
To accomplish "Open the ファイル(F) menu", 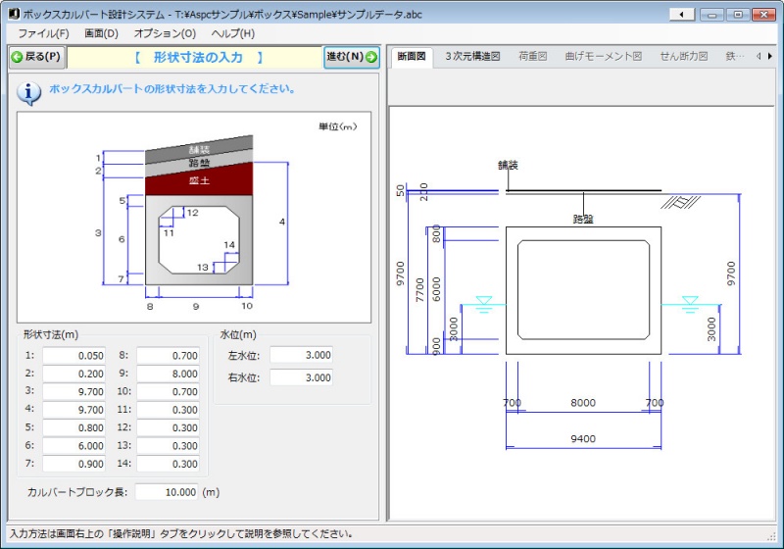I will (43, 33).
